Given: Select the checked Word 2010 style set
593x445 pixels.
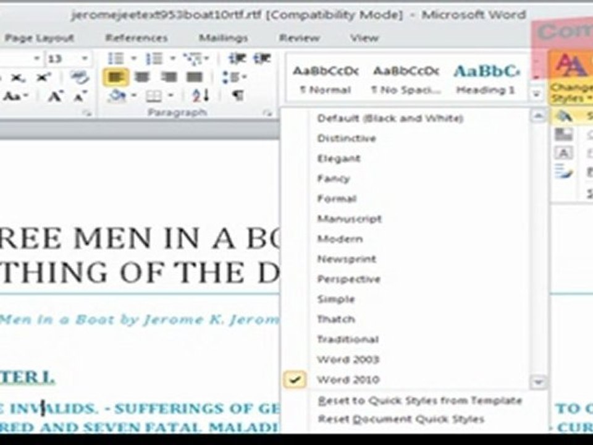Looking at the screenshot, I should (x=348, y=379).
